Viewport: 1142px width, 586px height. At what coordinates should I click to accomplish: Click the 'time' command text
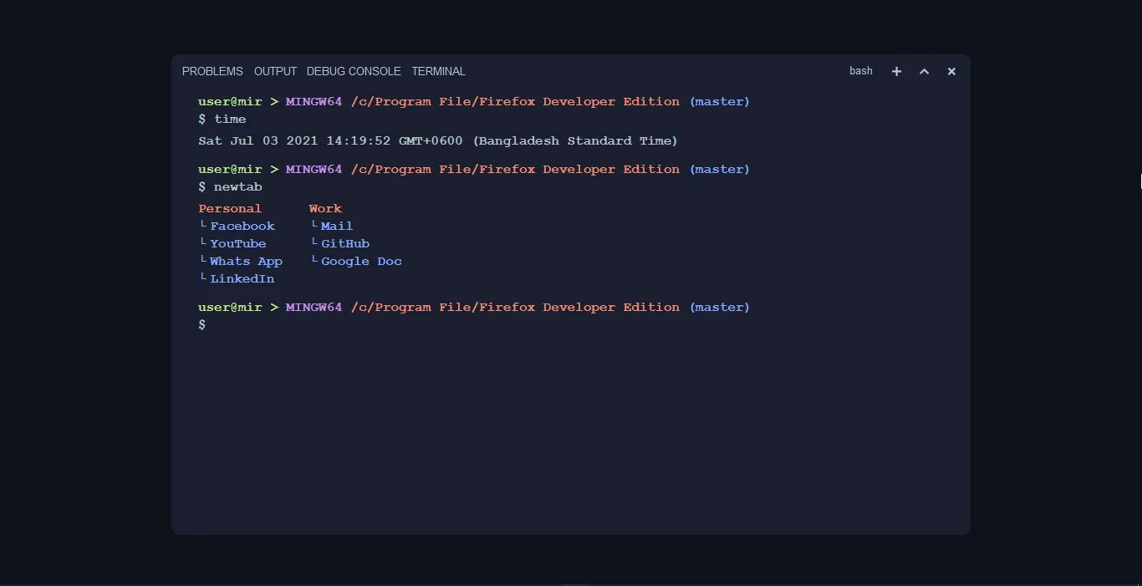tap(230, 119)
